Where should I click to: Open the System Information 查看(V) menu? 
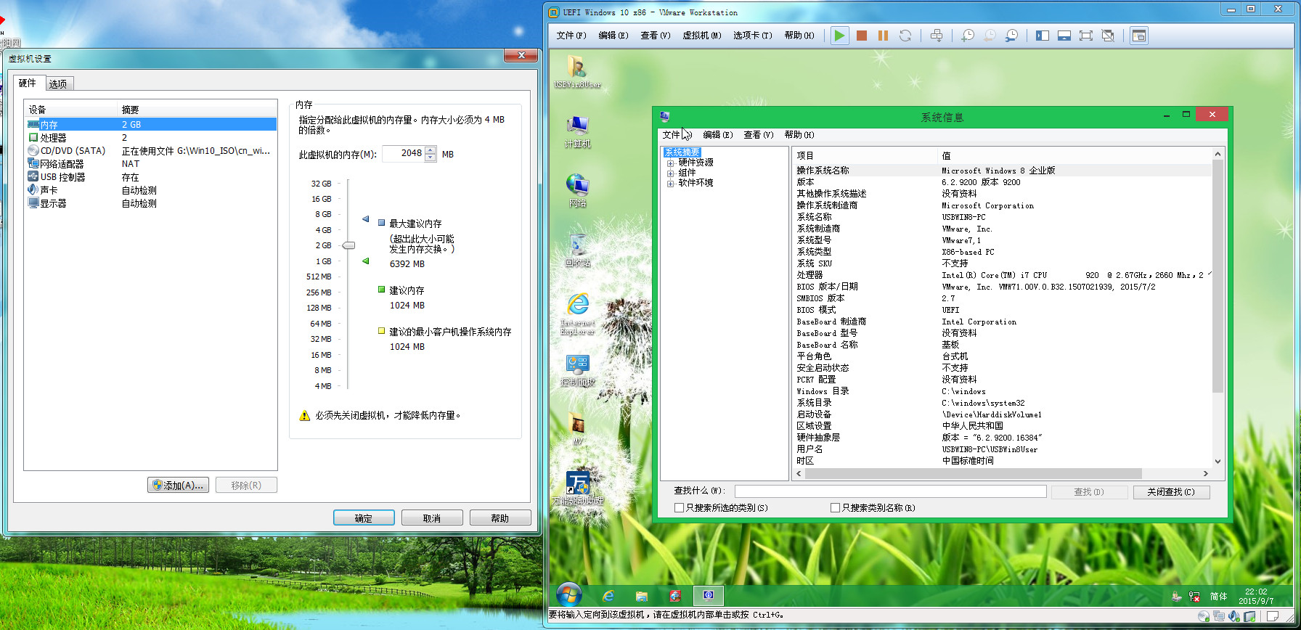[759, 135]
